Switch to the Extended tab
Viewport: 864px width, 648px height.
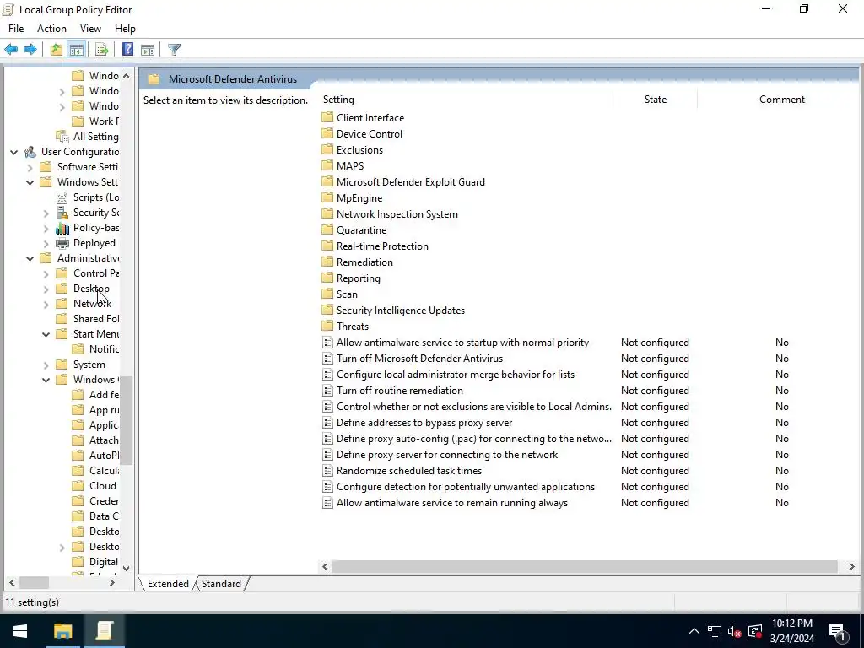tap(168, 584)
